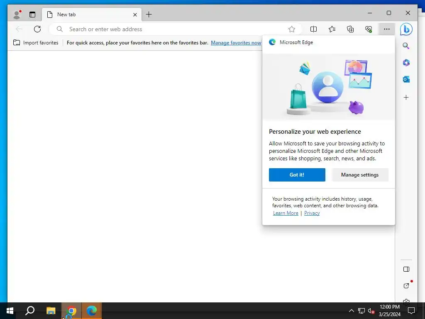The height and width of the screenshot is (319, 425).
Task: Minimize the Edge window
Action: (370, 13)
